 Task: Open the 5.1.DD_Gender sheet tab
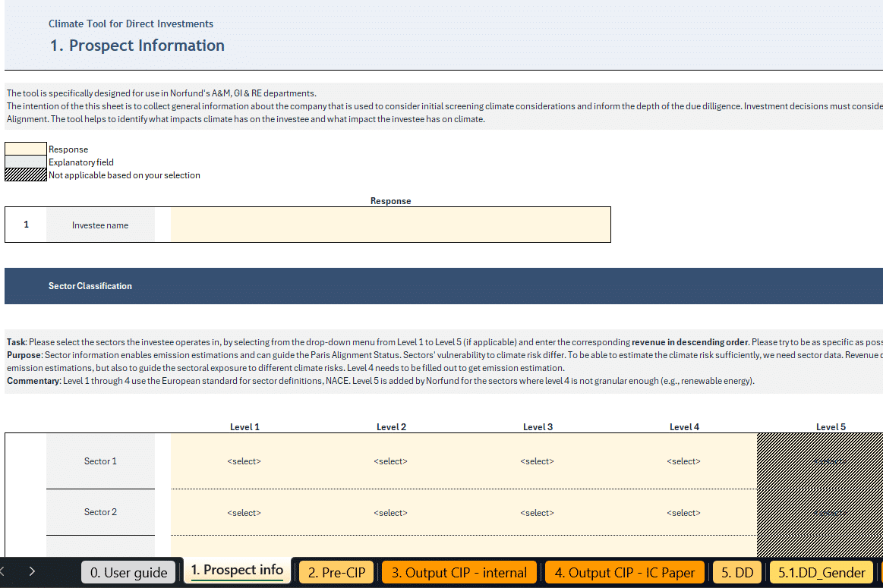point(822,572)
